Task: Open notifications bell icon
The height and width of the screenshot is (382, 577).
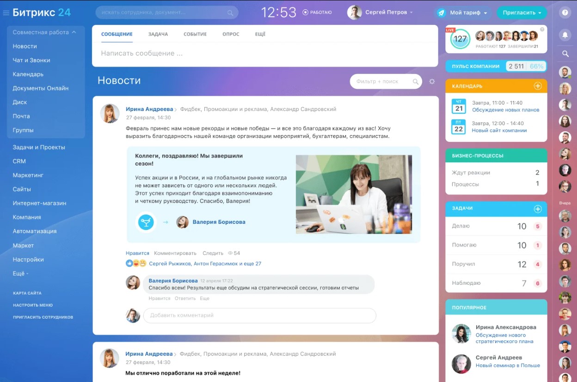Action: pos(565,35)
